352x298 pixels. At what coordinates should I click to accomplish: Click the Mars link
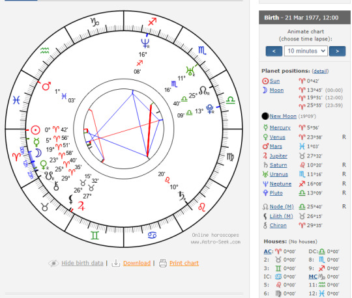click(276, 146)
